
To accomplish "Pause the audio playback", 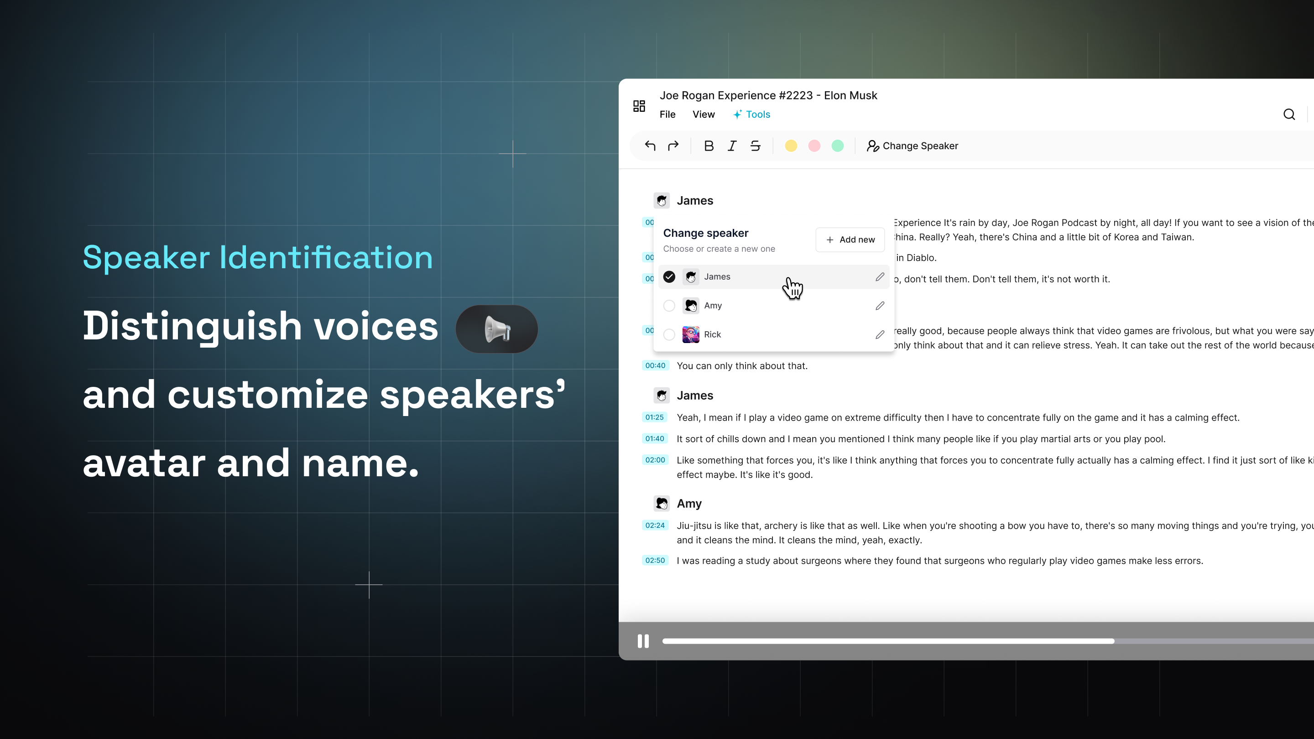I will (x=643, y=641).
